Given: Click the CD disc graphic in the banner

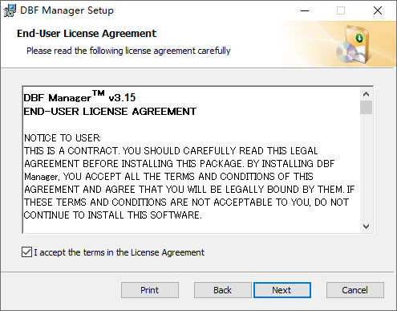Looking at the screenshot, I should (346, 51).
